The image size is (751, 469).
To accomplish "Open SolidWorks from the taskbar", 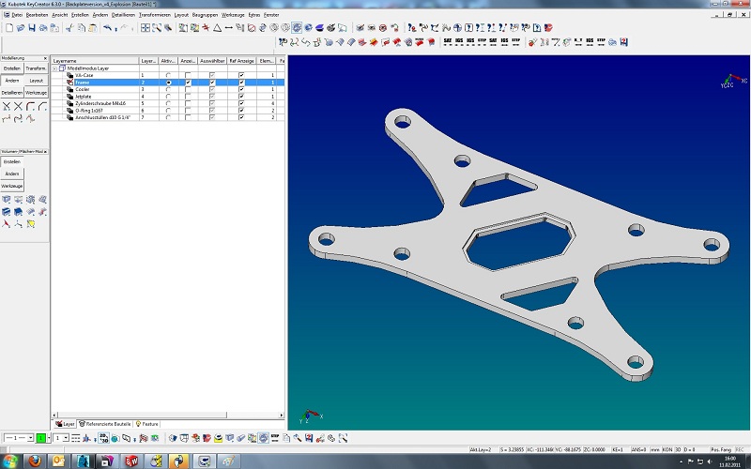I will 131,461.
